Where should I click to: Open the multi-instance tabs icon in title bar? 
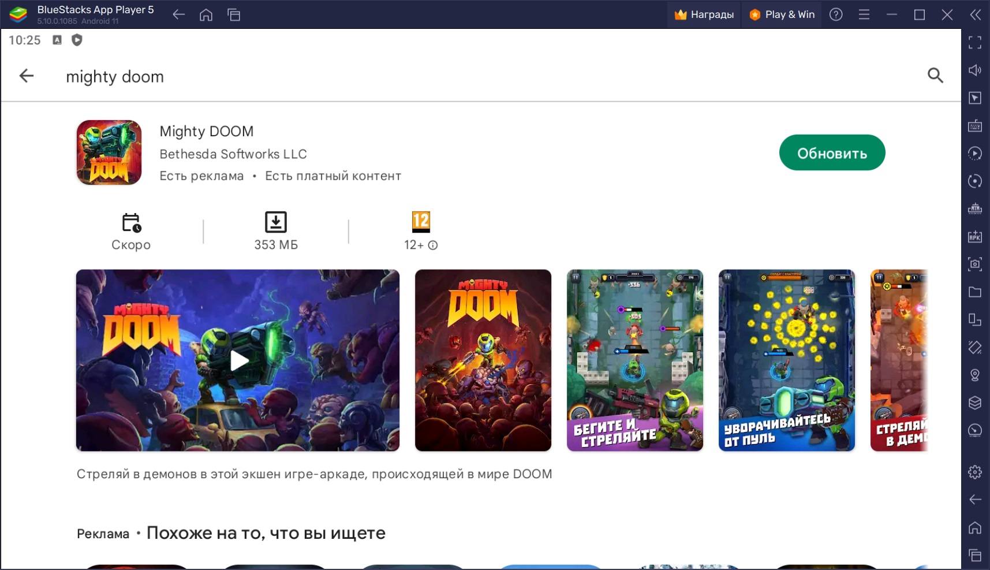(x=234, y=15)
